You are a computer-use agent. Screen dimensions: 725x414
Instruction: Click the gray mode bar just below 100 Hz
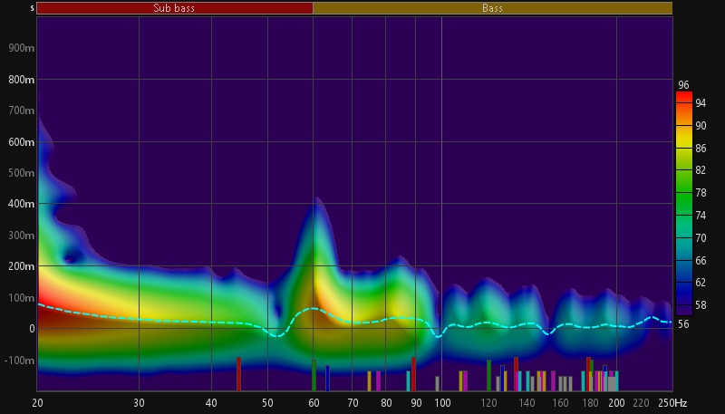click(x=437, y=382)
